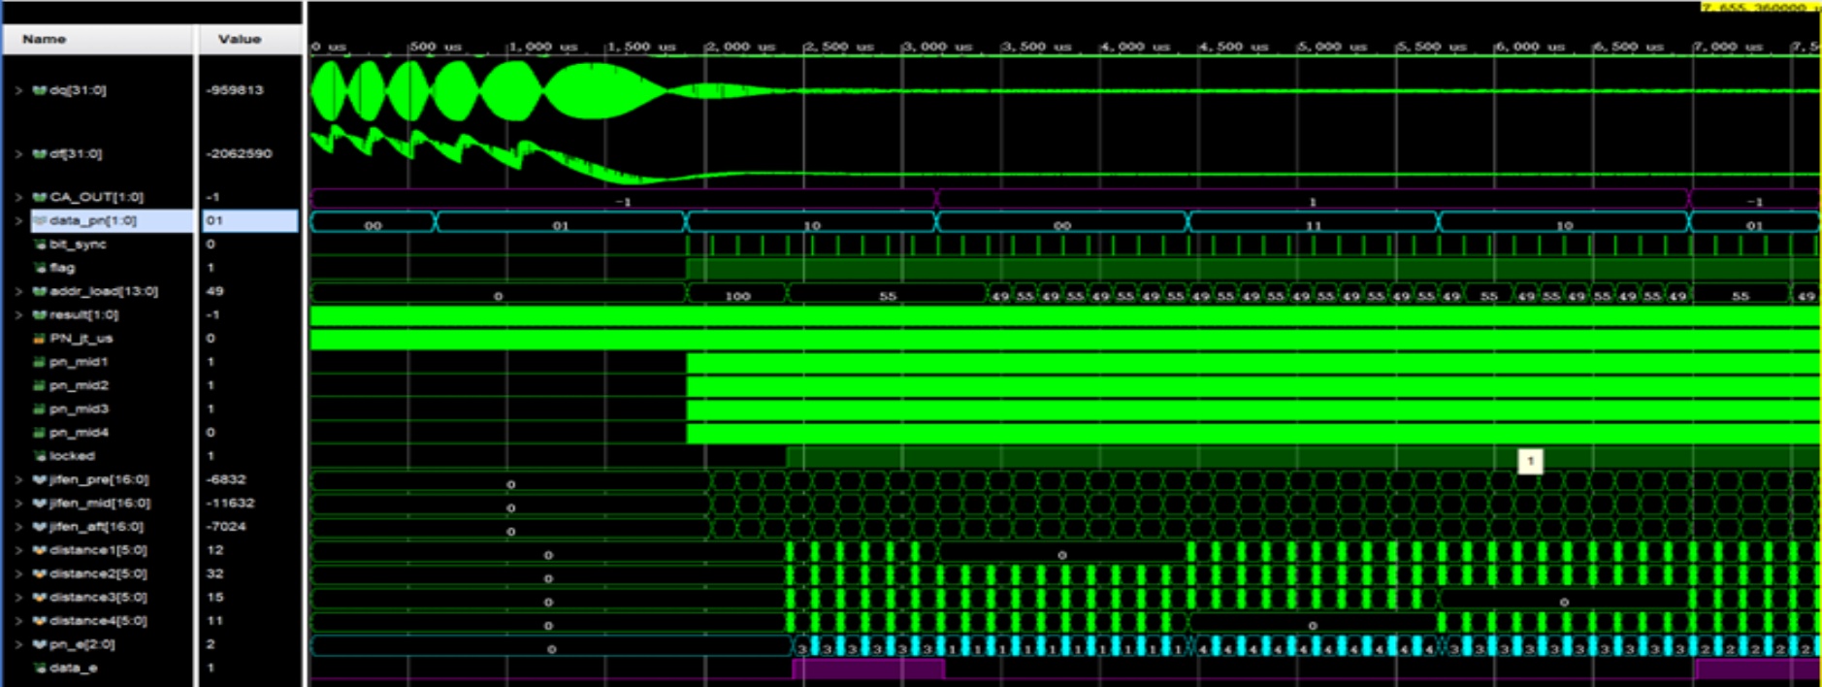The image size is (1822, 687).
Task: Click the bit_sync signal icon
Action: coord(40,245)
